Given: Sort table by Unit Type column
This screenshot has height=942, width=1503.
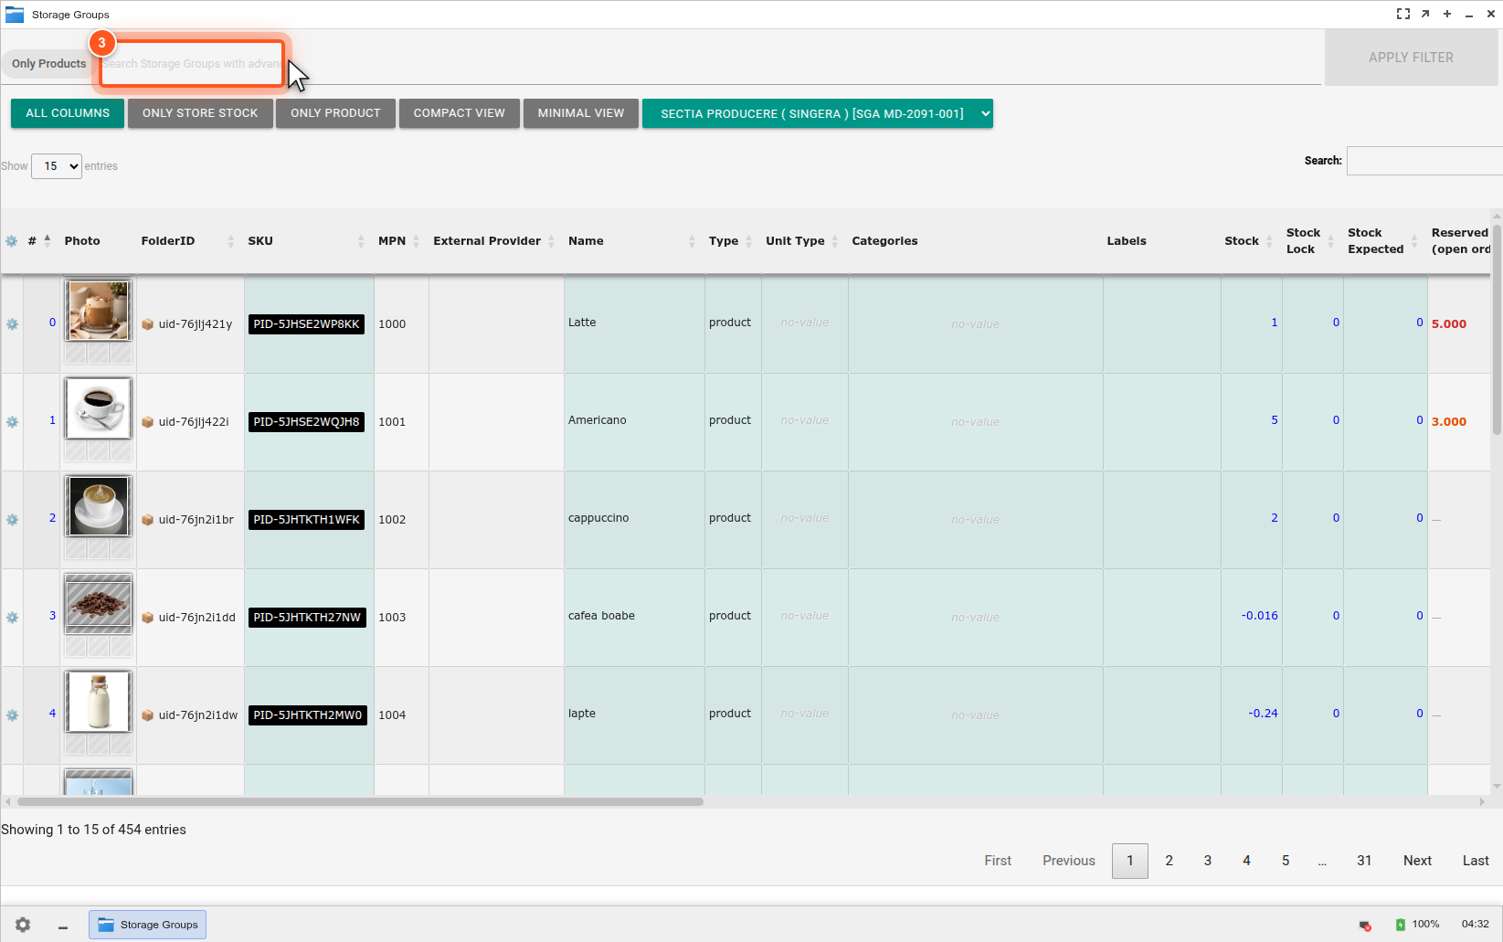Looking at the screenshot, I should click(803, 241).
